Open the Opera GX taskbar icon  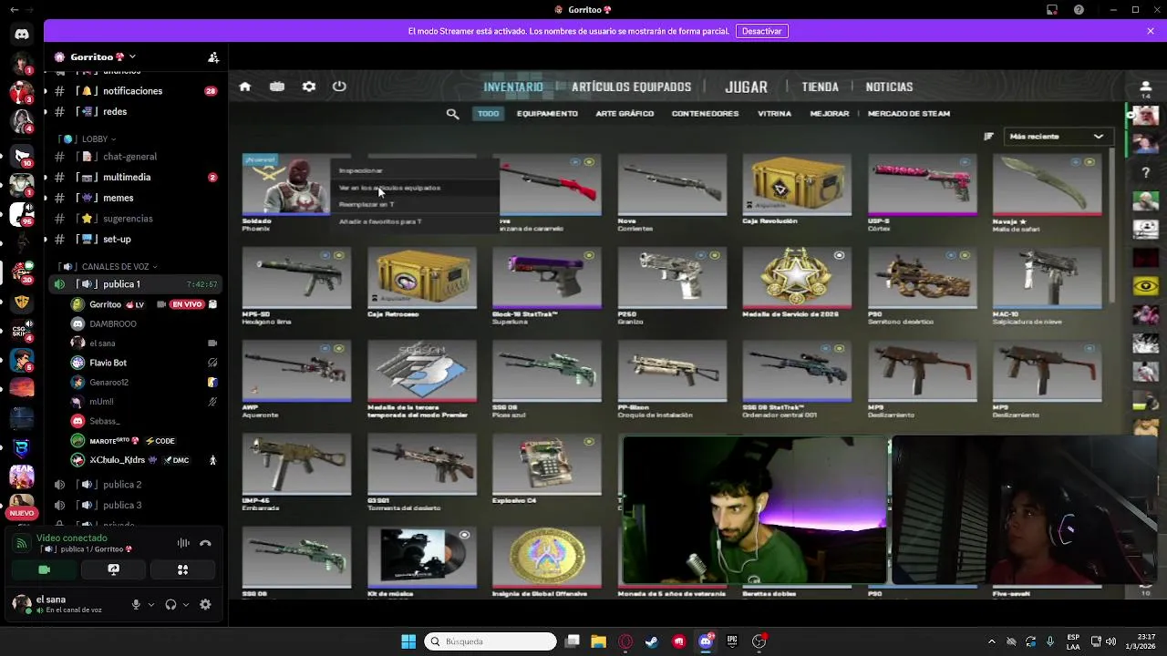(625, 641)
